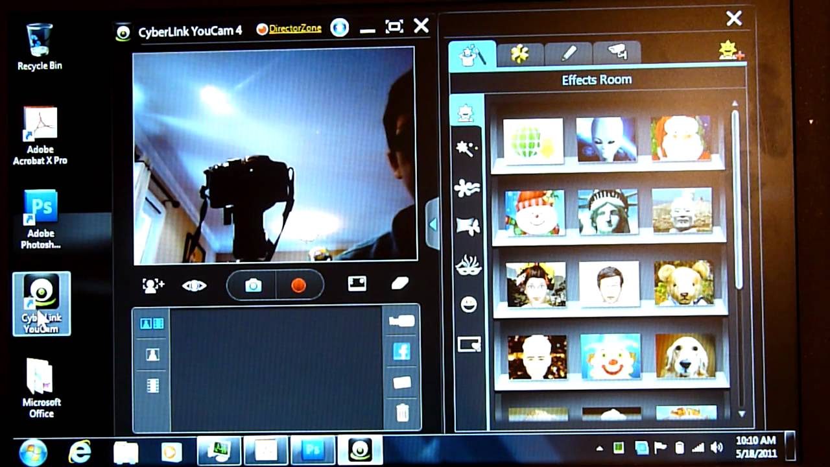The width and height of the screenshot is (830, 467).
Task: Select the distortion category icon
Action: point(468,226)
